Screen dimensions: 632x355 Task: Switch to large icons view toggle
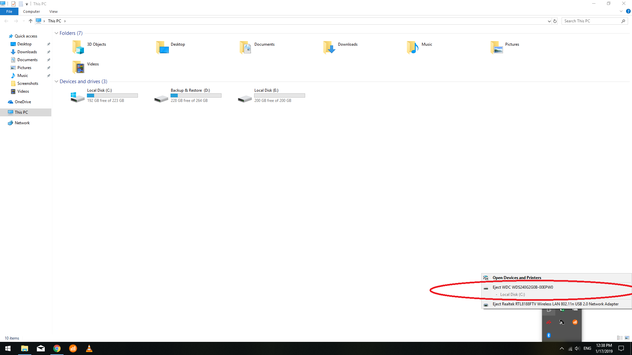pos(627,338)
